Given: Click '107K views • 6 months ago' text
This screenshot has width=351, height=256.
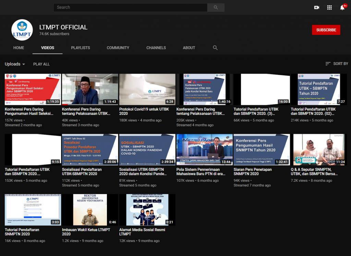Looking at the screenshot, I should 197,180.
